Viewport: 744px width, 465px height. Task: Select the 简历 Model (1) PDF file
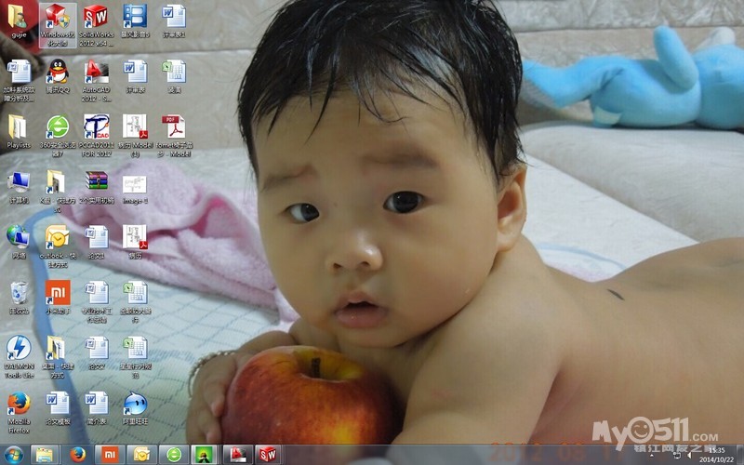pos(135,136)
